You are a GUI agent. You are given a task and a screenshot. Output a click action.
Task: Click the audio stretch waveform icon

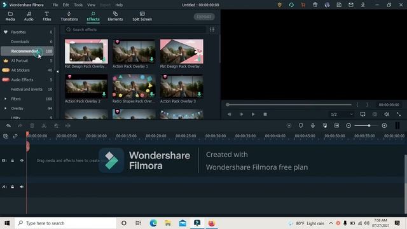pos(68,126)
